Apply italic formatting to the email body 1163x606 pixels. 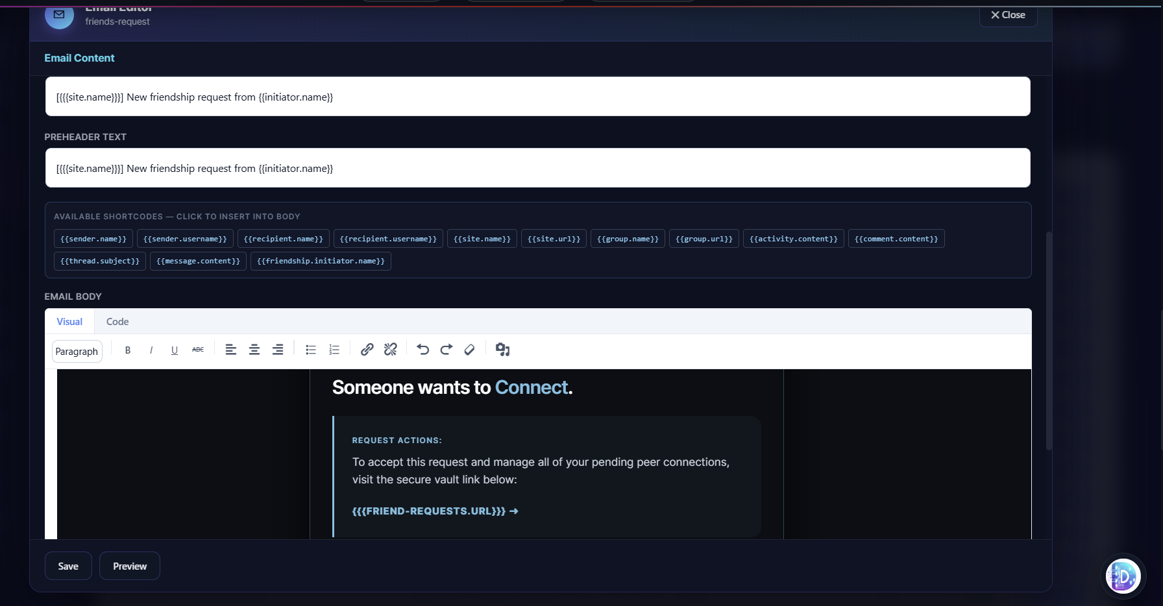click(151, 350)
